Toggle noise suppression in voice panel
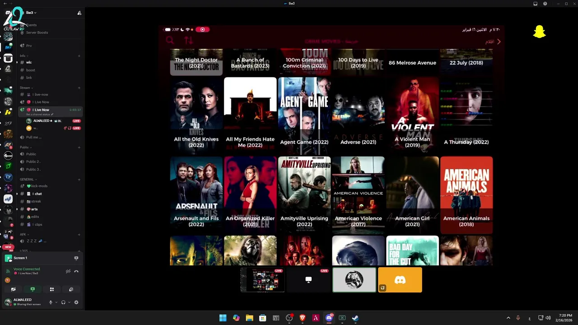This screenshot has height=325, width=578. tap(68, 271)
